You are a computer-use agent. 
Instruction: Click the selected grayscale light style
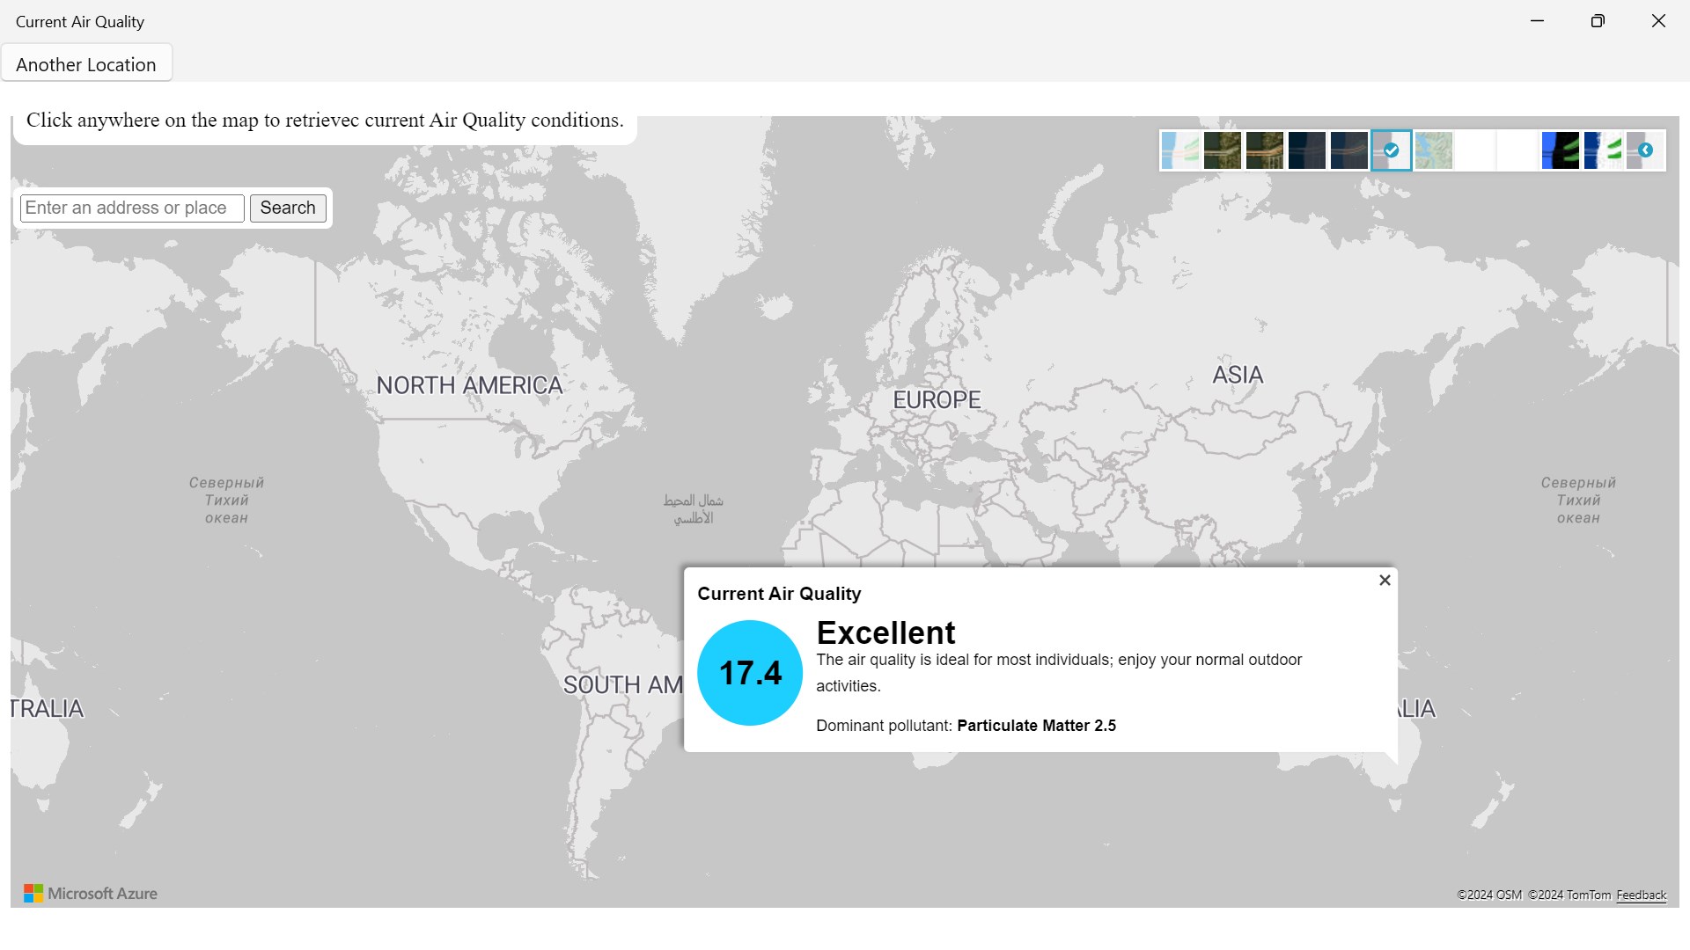[x=1392, y=150]
